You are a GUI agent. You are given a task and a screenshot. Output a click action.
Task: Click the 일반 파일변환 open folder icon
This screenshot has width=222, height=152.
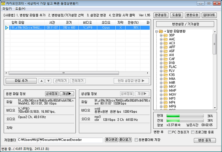(161, 31)
